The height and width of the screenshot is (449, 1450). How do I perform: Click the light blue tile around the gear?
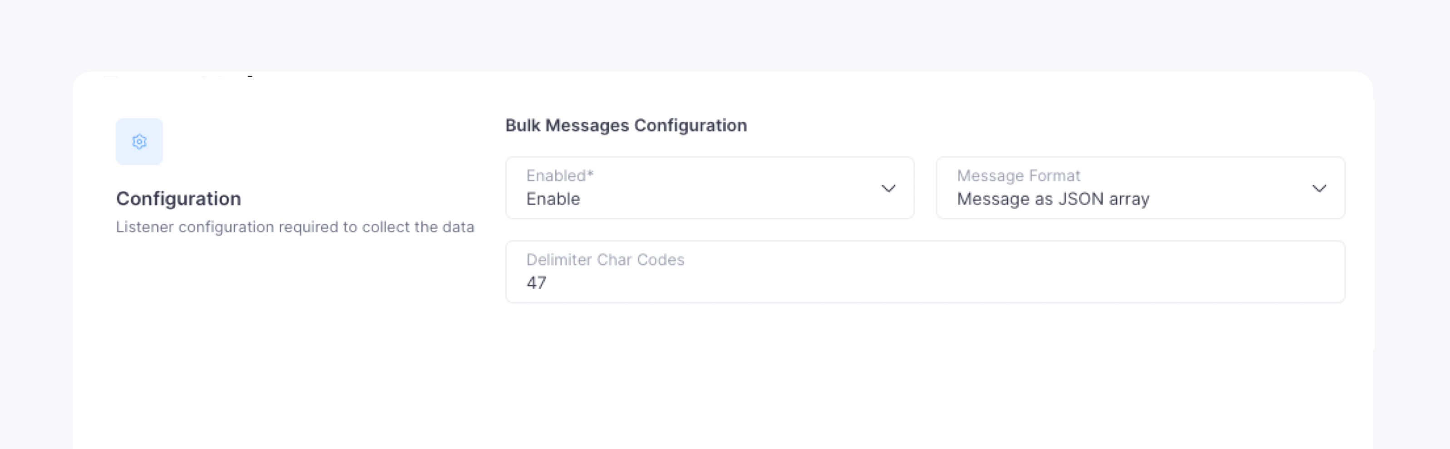pos(139,142)
